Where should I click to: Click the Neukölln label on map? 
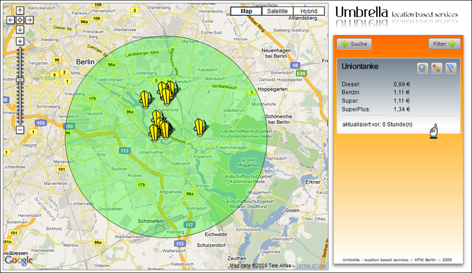tap(95, 114)
